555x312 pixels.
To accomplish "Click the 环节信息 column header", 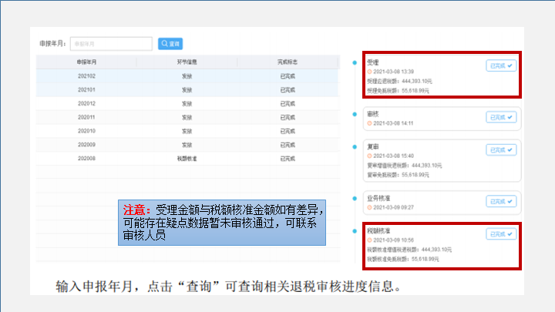I will click(x=187, y=62).
